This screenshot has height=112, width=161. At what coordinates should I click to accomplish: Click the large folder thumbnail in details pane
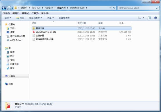coord(8,106)
